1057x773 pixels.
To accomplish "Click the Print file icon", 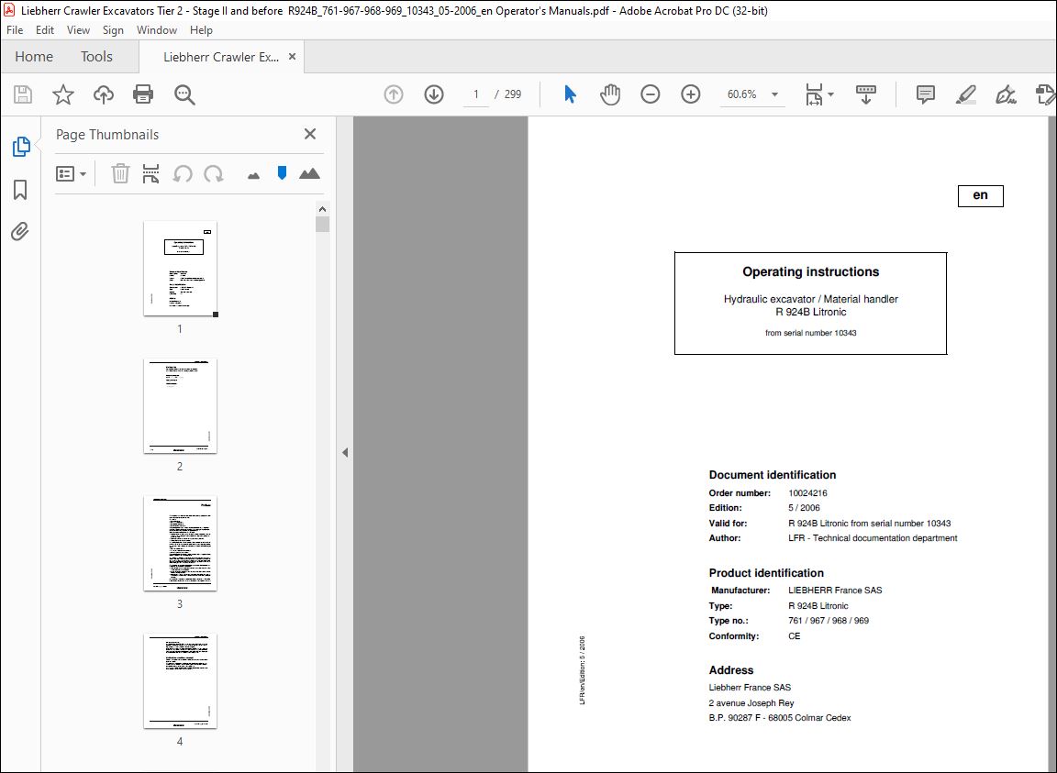I will (x=143, y=94).
